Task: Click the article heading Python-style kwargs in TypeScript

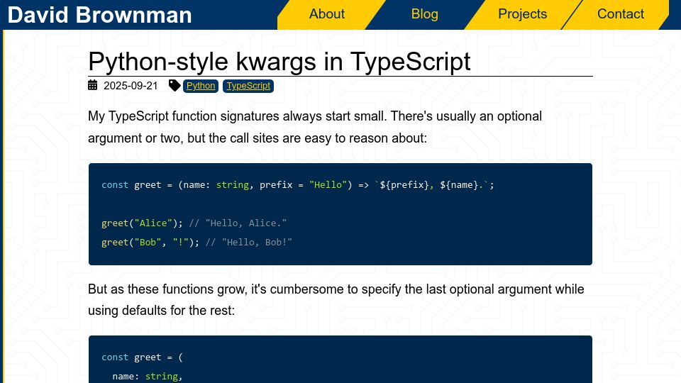Action: pyautogui.click(x=279, y=61)
